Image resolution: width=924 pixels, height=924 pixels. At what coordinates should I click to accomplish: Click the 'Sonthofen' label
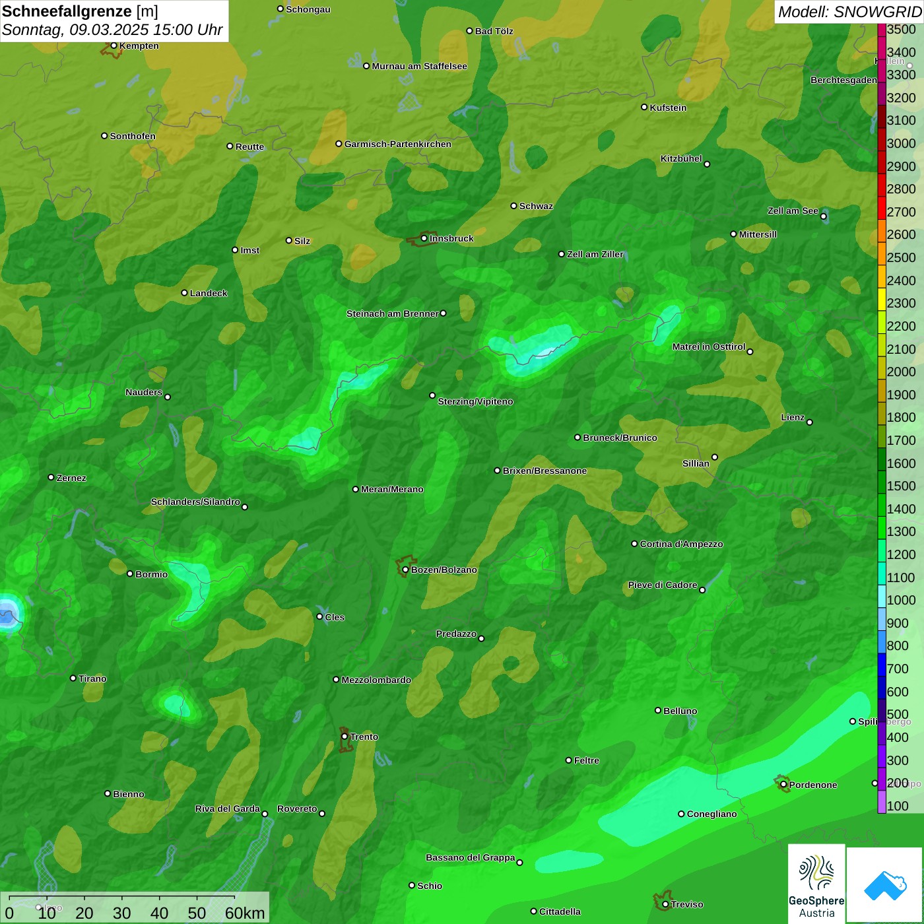click(x=133, y=136)
